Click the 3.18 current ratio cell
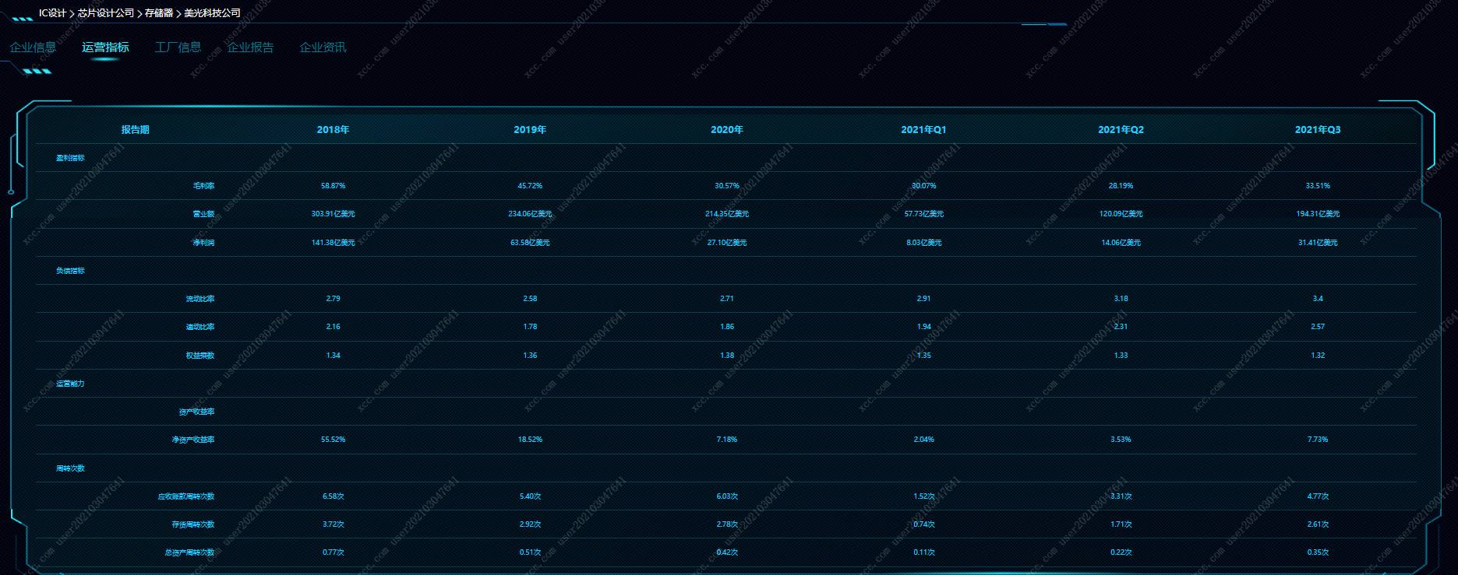The image size is (1458, 575). 1121,299
